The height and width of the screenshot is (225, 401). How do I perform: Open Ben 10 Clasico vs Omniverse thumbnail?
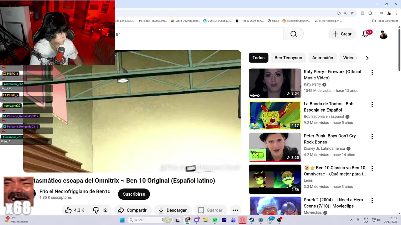pos(275,179)
